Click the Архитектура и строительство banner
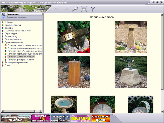The width and height of the screenshot is (164, 123). coord(60,118)
